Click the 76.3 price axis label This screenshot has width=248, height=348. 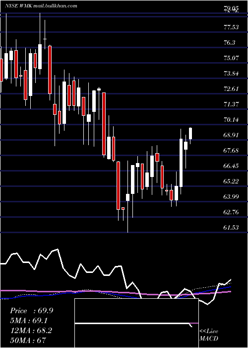coord(230,43)
